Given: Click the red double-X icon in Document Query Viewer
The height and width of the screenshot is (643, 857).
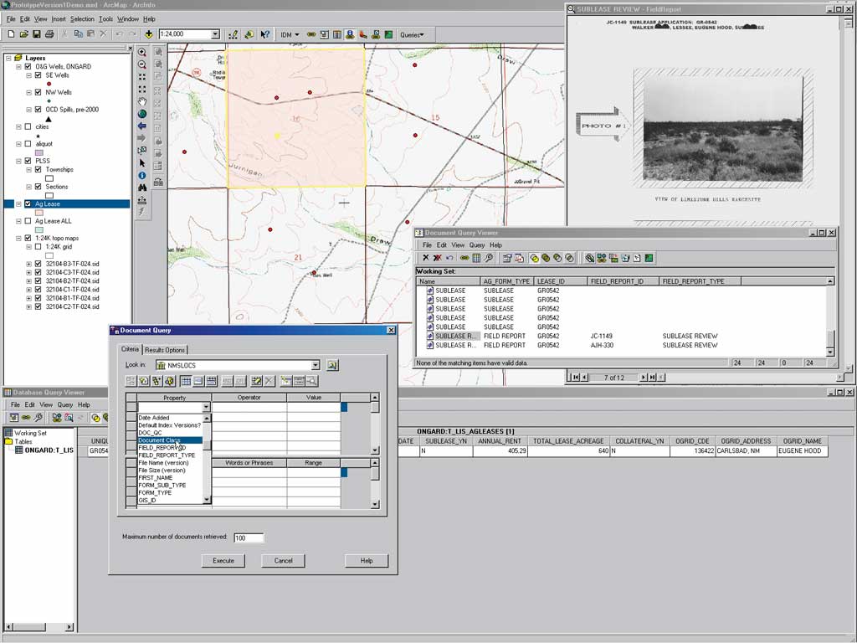Looking at the screenshot, I should tap(437, 258).
